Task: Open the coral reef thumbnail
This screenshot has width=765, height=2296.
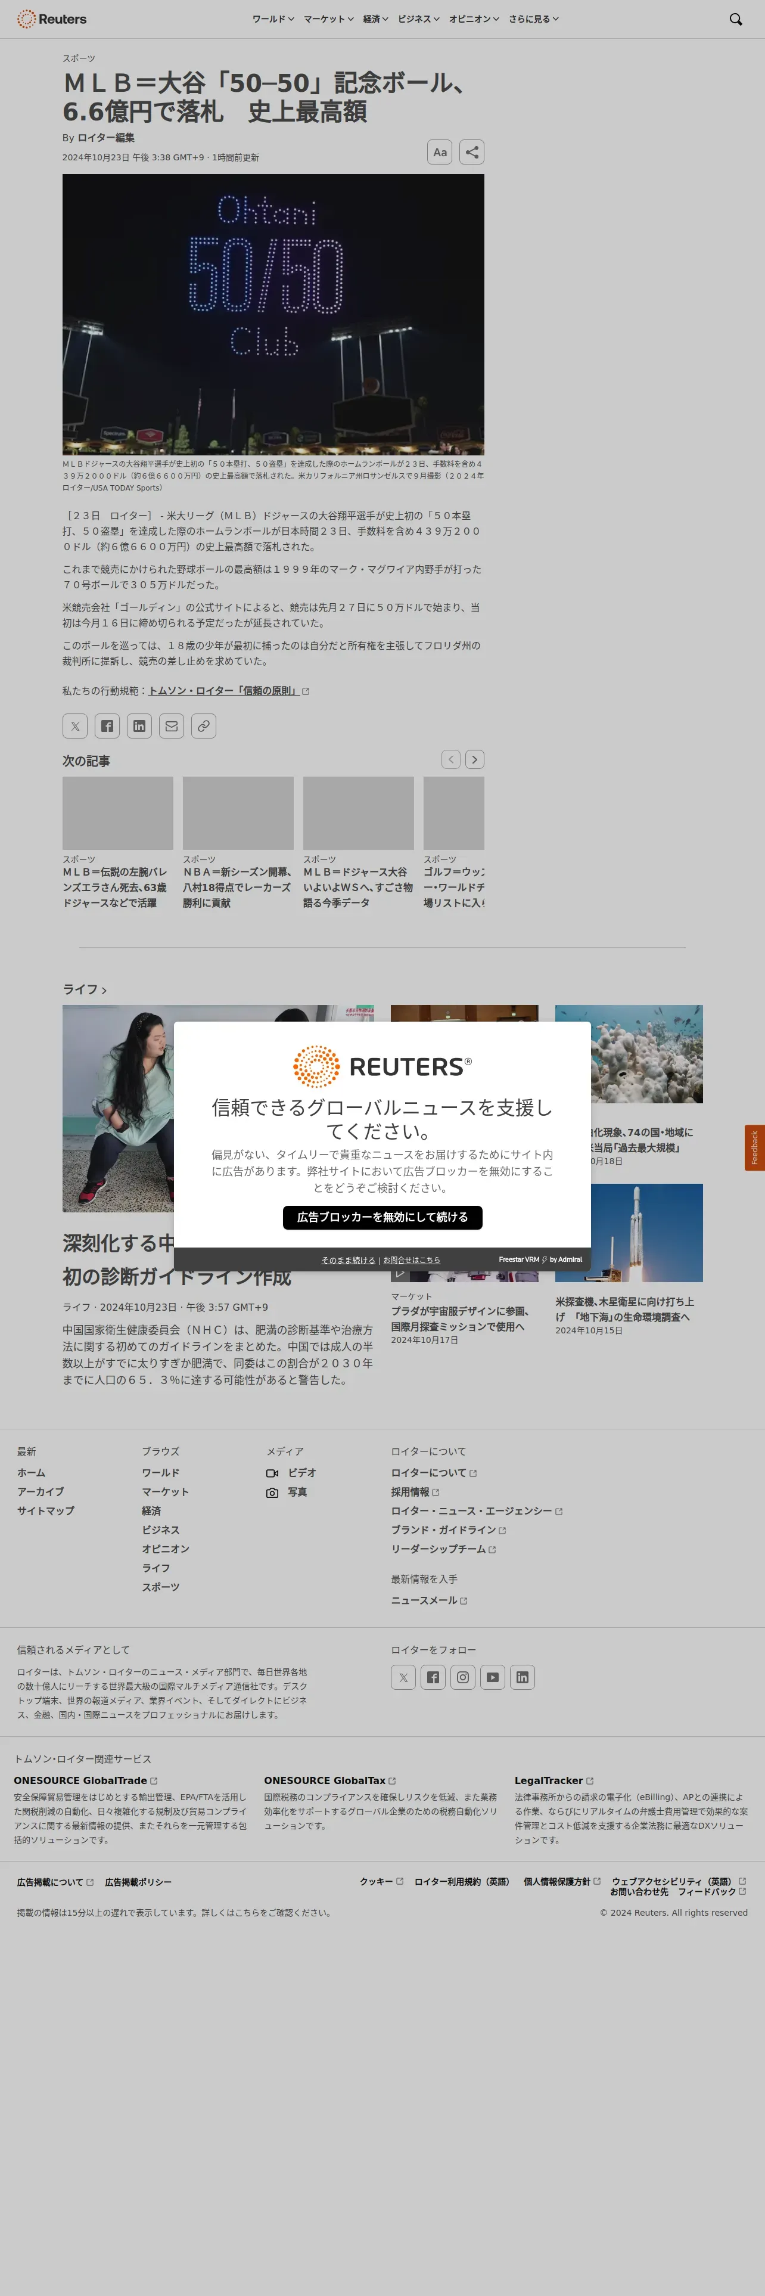Action: [629, 1053]
